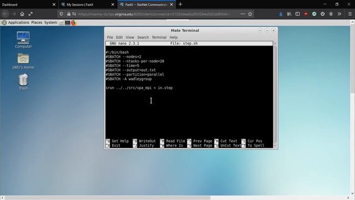Go to the Firefox home page
This screenshot has width=355, height=200.
point(22,14)
